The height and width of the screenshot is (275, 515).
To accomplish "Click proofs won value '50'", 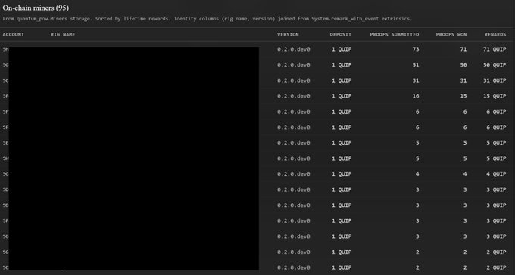I will 463,65.
